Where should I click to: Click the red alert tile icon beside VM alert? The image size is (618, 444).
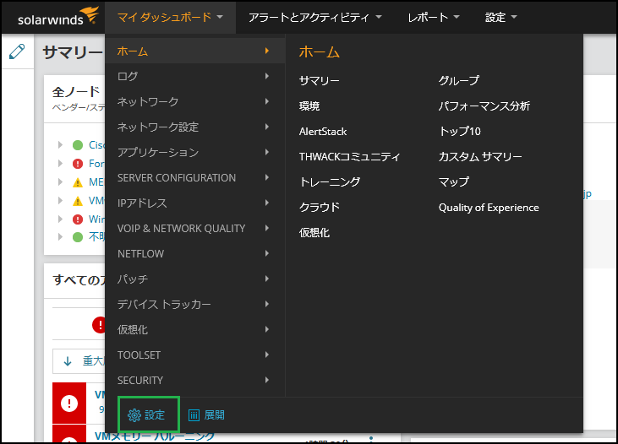coord(69,403)
